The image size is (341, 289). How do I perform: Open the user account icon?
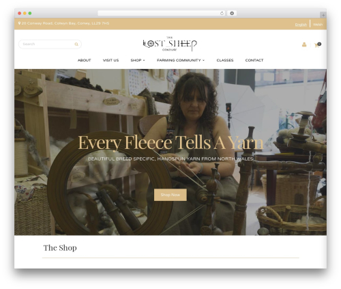[304, 44]
